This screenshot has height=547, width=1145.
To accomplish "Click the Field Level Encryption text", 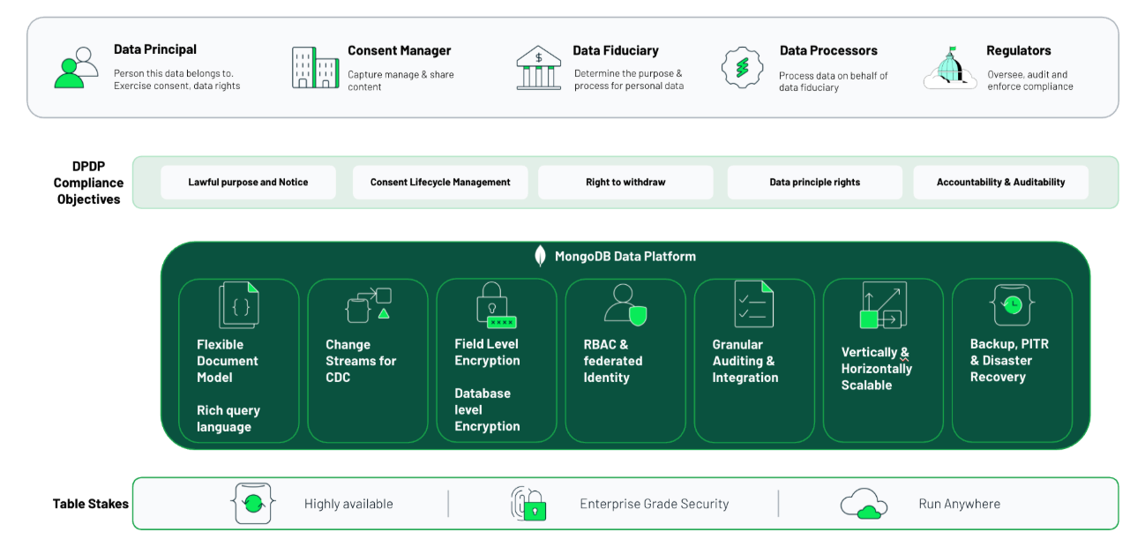I will pyautogui.click(x=487, y=352).
